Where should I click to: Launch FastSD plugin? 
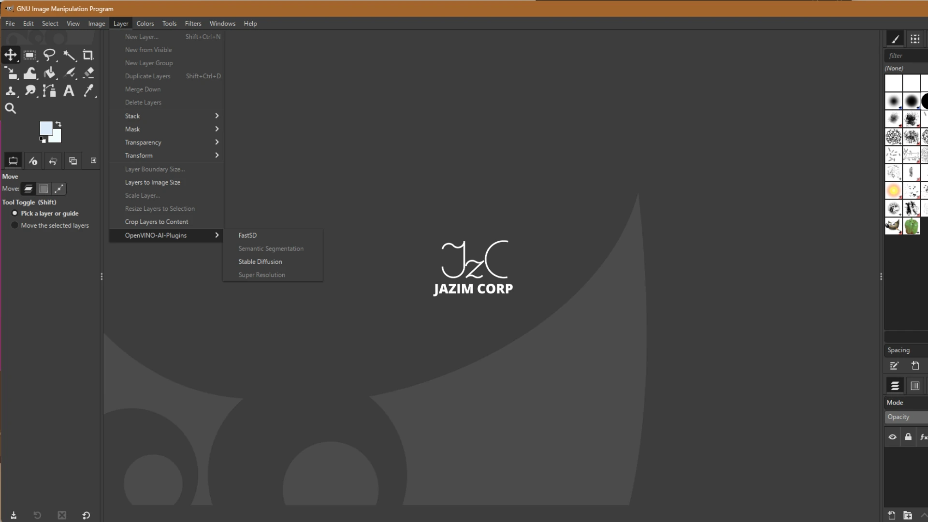coord(273,235)
